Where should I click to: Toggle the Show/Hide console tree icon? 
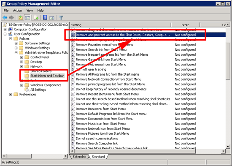click(27, 18)
